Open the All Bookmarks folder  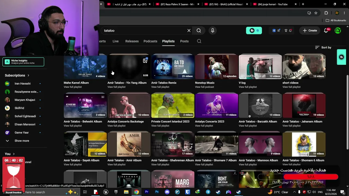point(336,20)
